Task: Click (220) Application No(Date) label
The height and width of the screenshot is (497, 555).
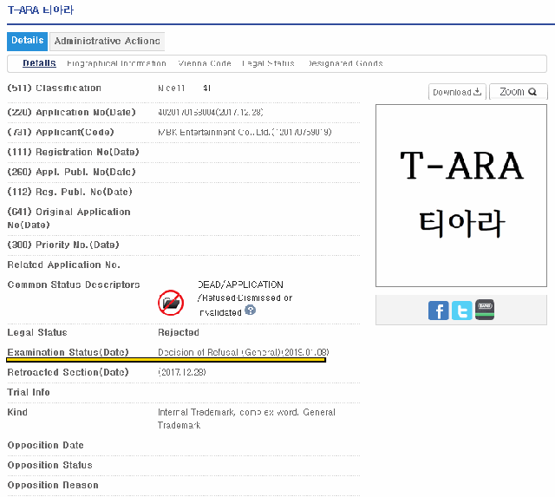Action: (71, 112)
